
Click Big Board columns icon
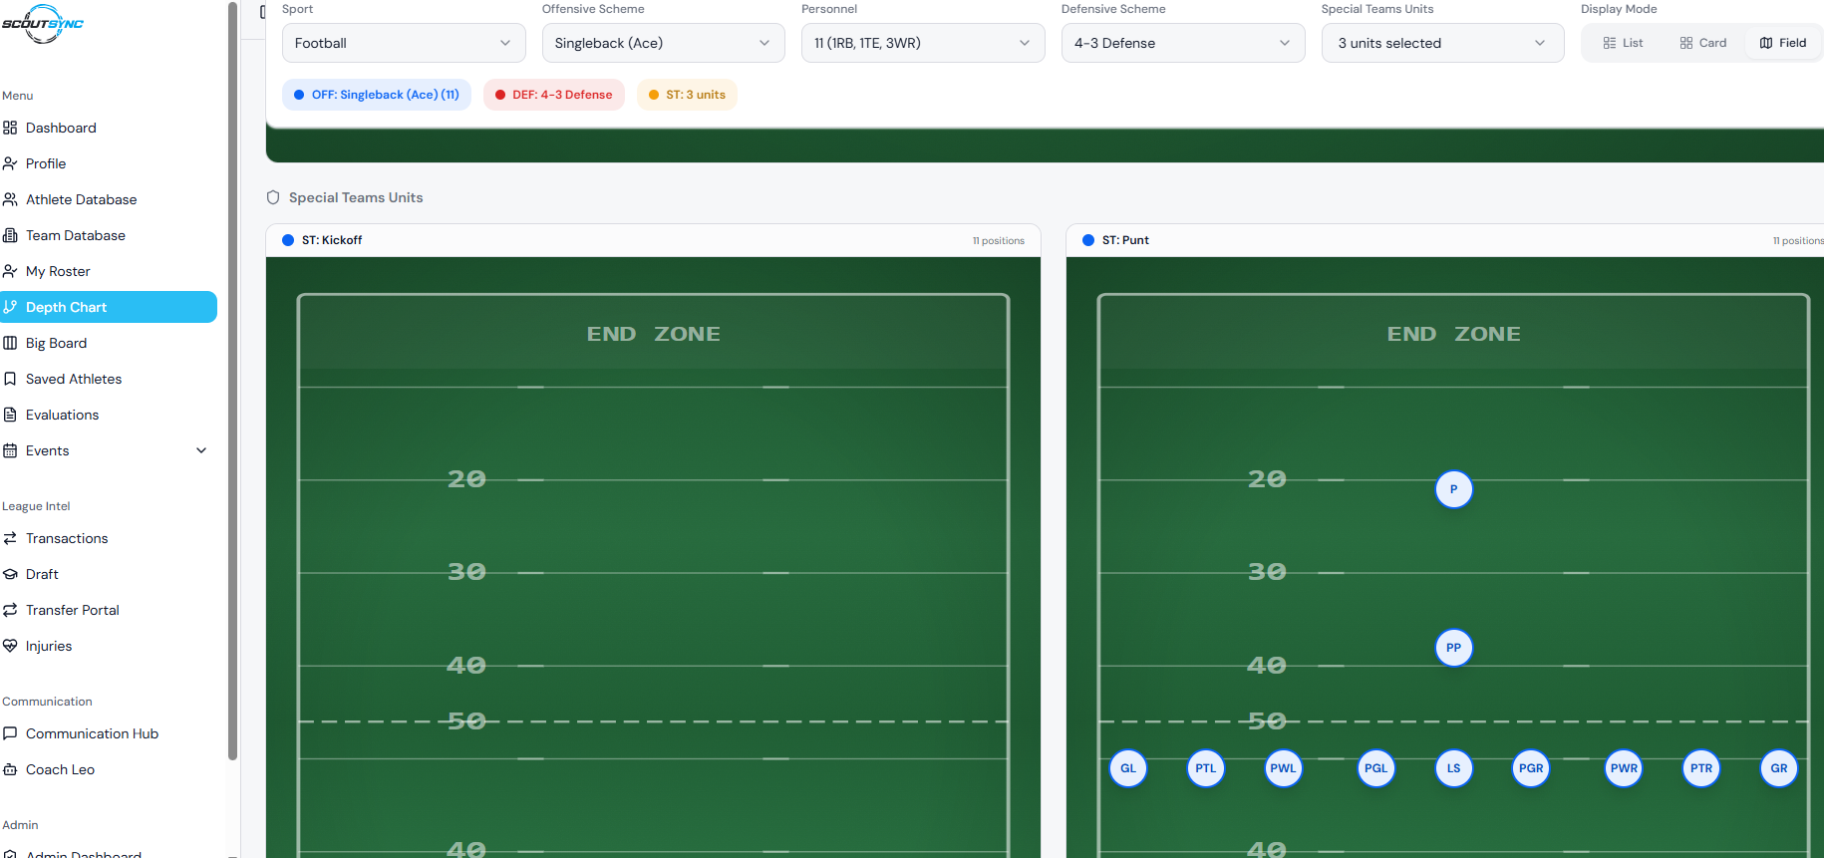coord(10,343)
